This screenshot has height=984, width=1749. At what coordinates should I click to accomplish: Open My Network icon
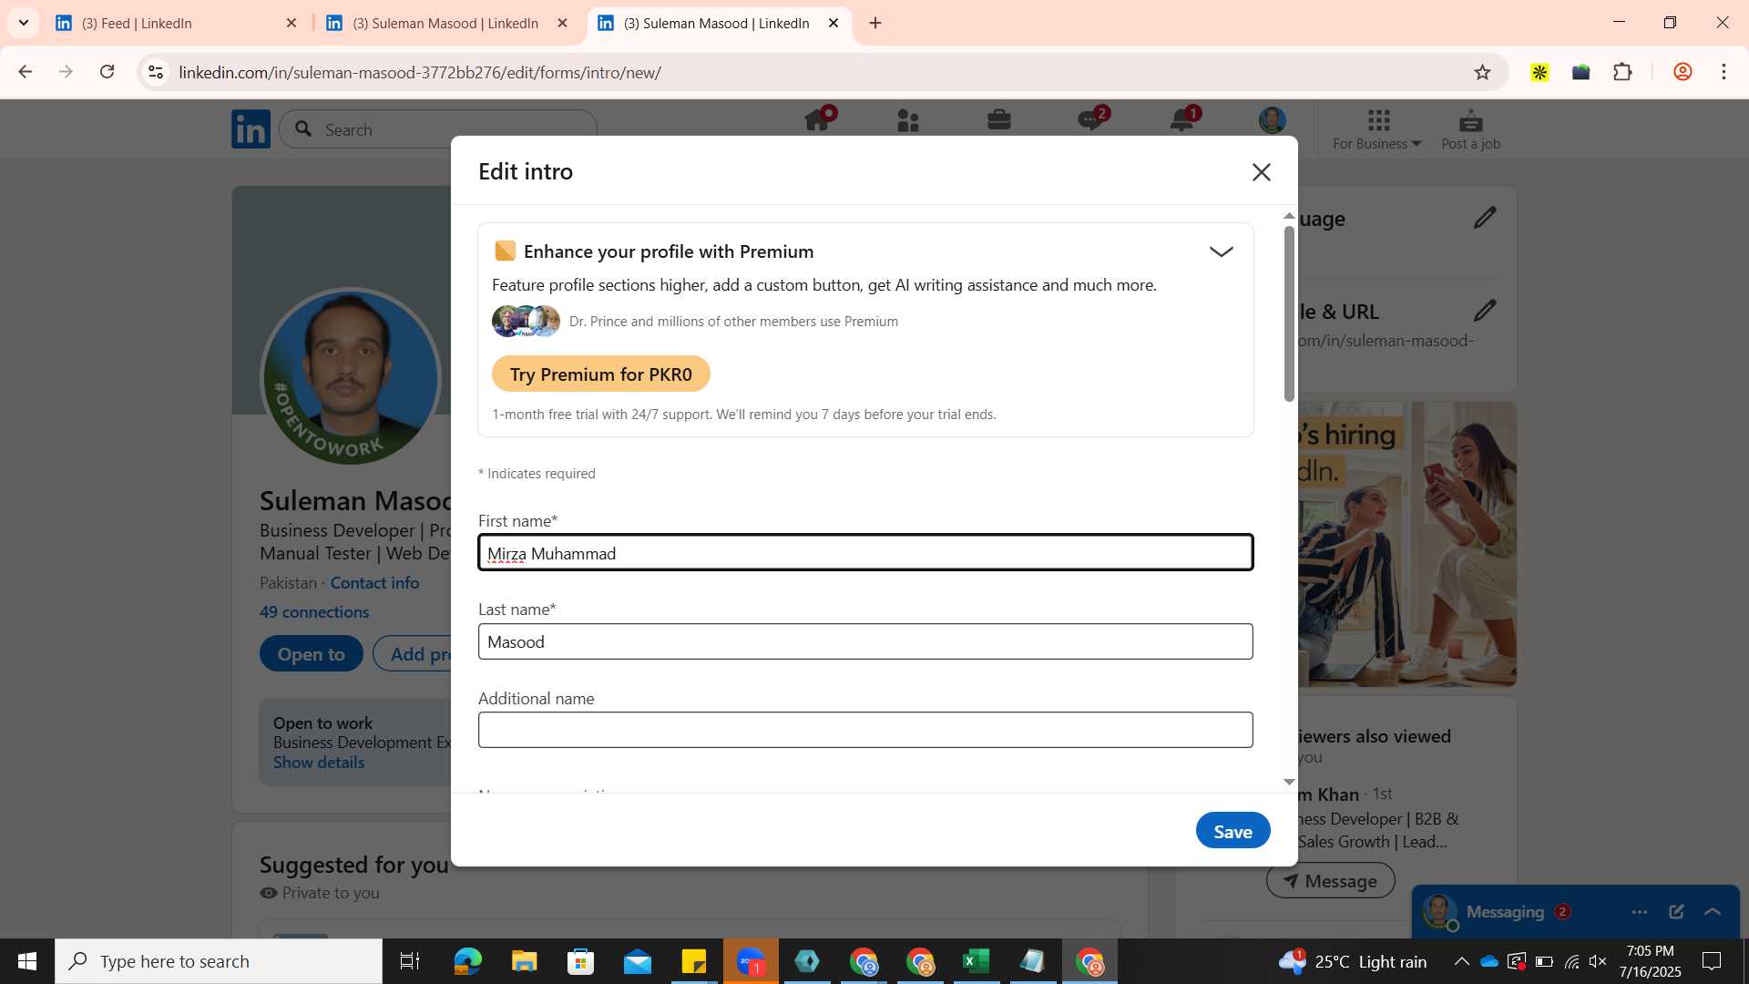pyautogui.click(x=908, y=120)
